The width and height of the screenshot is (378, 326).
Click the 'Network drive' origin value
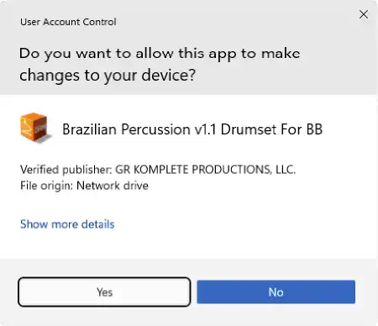click(113, 186)
